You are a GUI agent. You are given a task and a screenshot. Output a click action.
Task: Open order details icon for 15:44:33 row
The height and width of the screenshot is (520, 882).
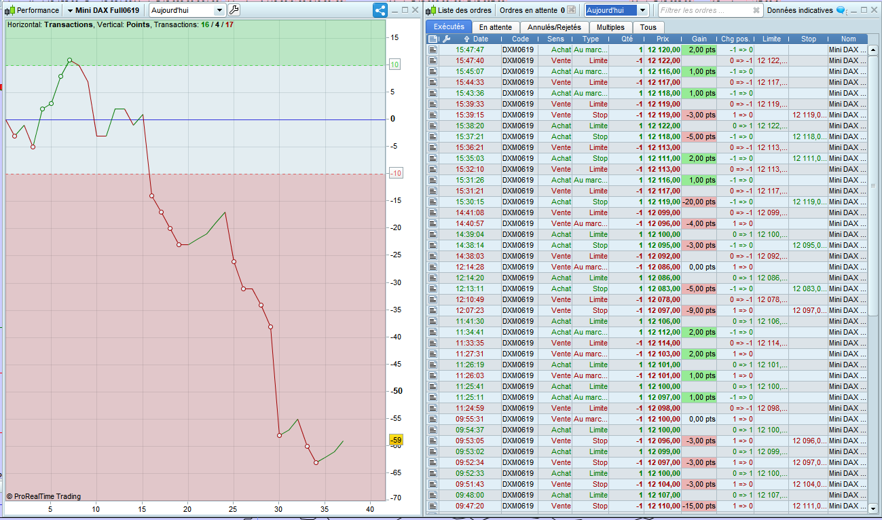(433, 82)
